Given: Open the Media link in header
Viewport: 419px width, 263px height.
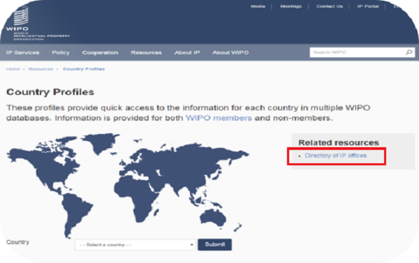Looking at the screenshot, I should tap(258, 6).
